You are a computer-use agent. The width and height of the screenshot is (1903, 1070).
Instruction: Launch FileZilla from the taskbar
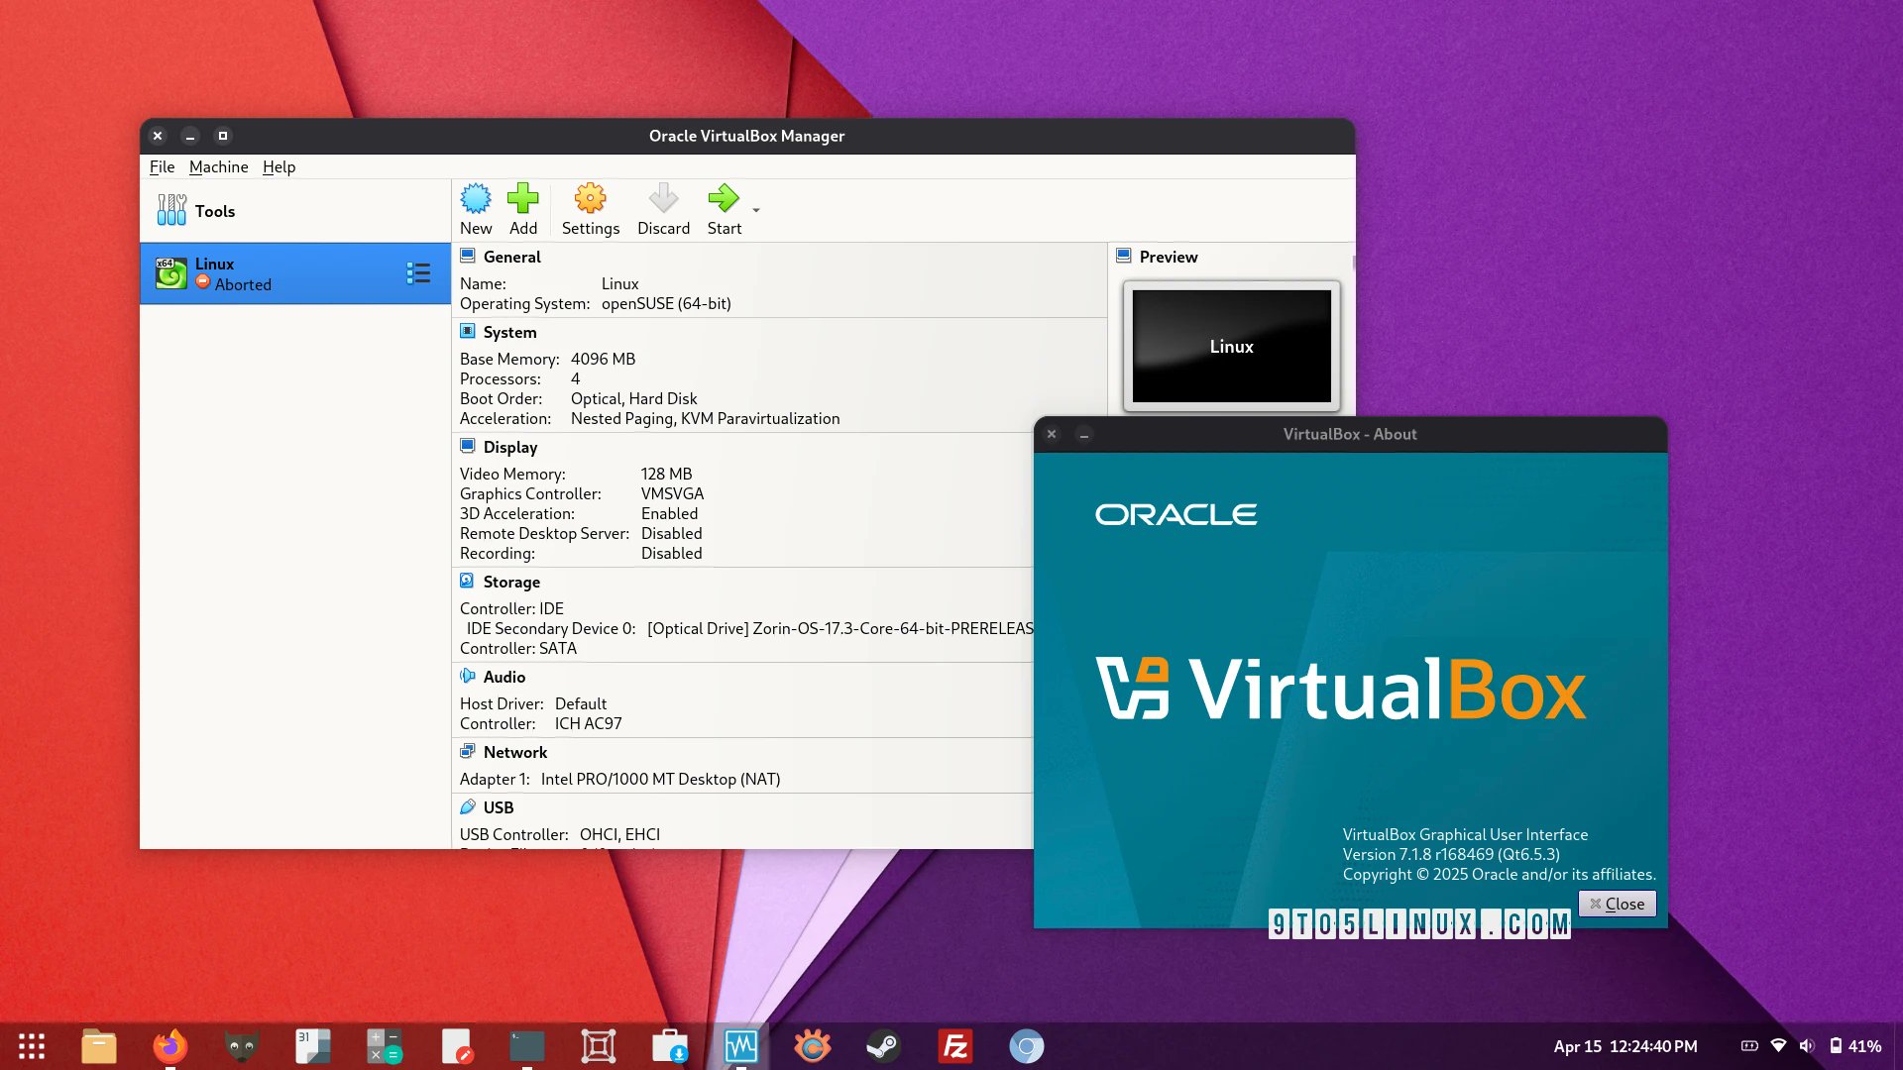click(x=955, y=1046)
